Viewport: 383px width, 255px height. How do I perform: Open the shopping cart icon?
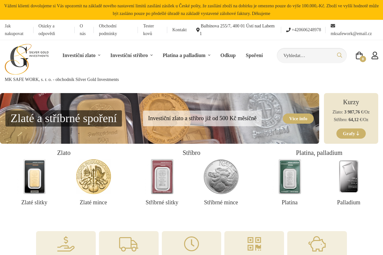[359, 55]
